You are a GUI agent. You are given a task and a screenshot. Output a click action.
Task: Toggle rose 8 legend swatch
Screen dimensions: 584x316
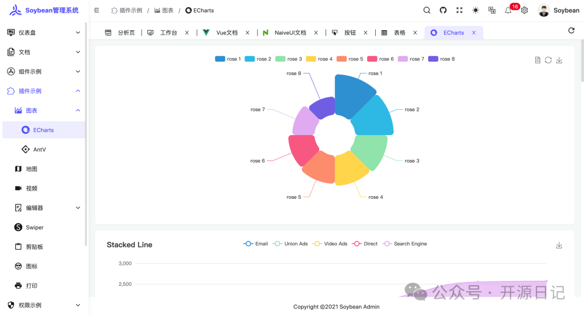433,59
